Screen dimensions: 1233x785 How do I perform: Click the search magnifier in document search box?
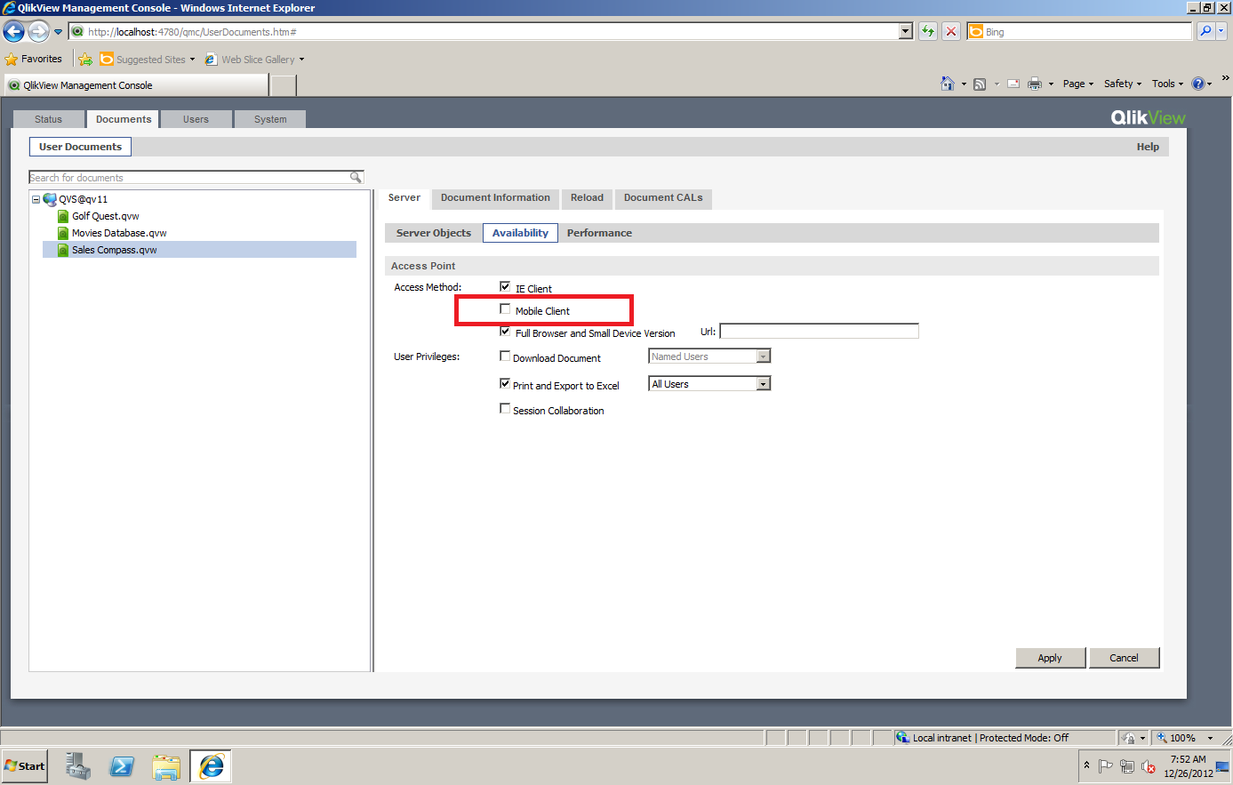coord(356,178)
